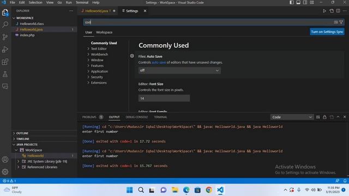
Task: Open the Explorer view in activity bar
Action: 5,13
